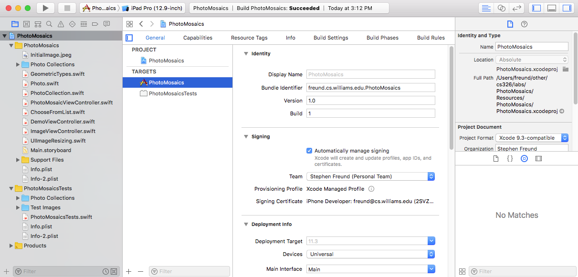Show only source-controlled files filter
This screenshot has height=277, width=578.
(114, 271)
